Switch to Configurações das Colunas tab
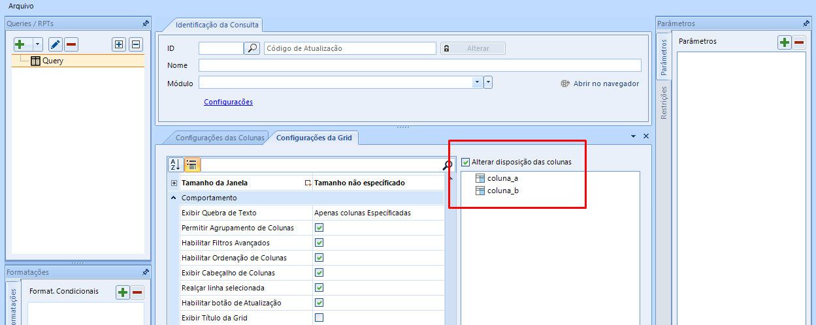The width and height of the screenshot is (816, 325). click(x=220, y=138)
